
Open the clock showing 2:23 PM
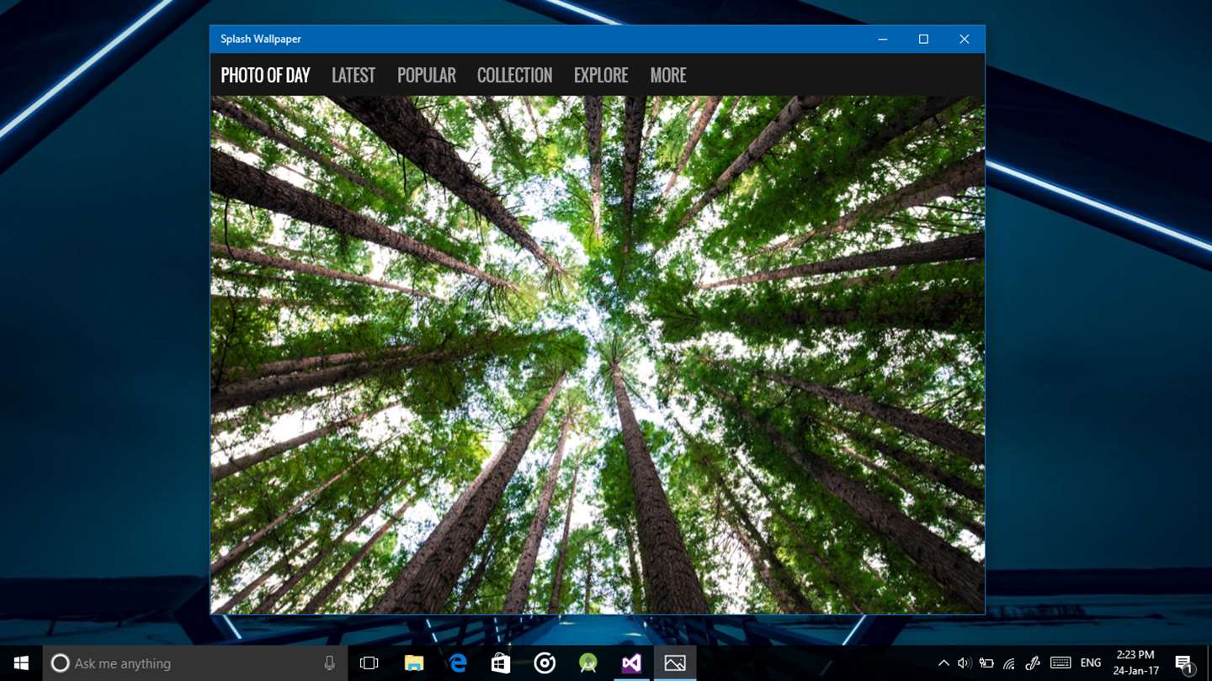[1135, 663]
